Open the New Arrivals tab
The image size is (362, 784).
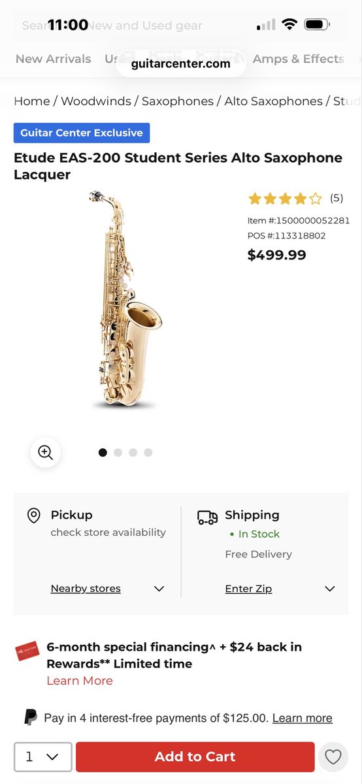click(x=53, y=59)
